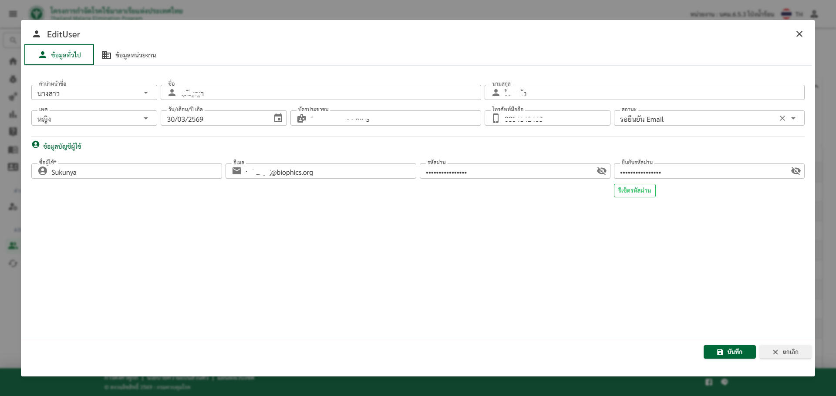Click the รีเซ็ตรหัสผ่าน reset password button

[634, 190]
